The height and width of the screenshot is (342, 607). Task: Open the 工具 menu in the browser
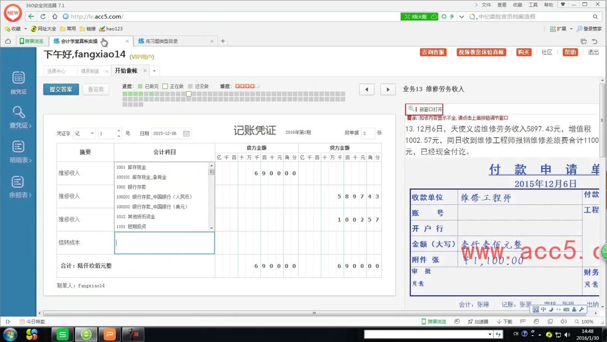(x=532, y=4)
